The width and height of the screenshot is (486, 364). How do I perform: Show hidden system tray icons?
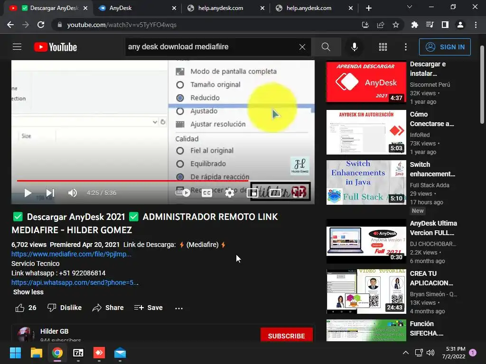point(405,353)
